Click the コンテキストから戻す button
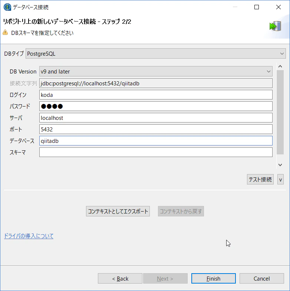 point(181,211)
